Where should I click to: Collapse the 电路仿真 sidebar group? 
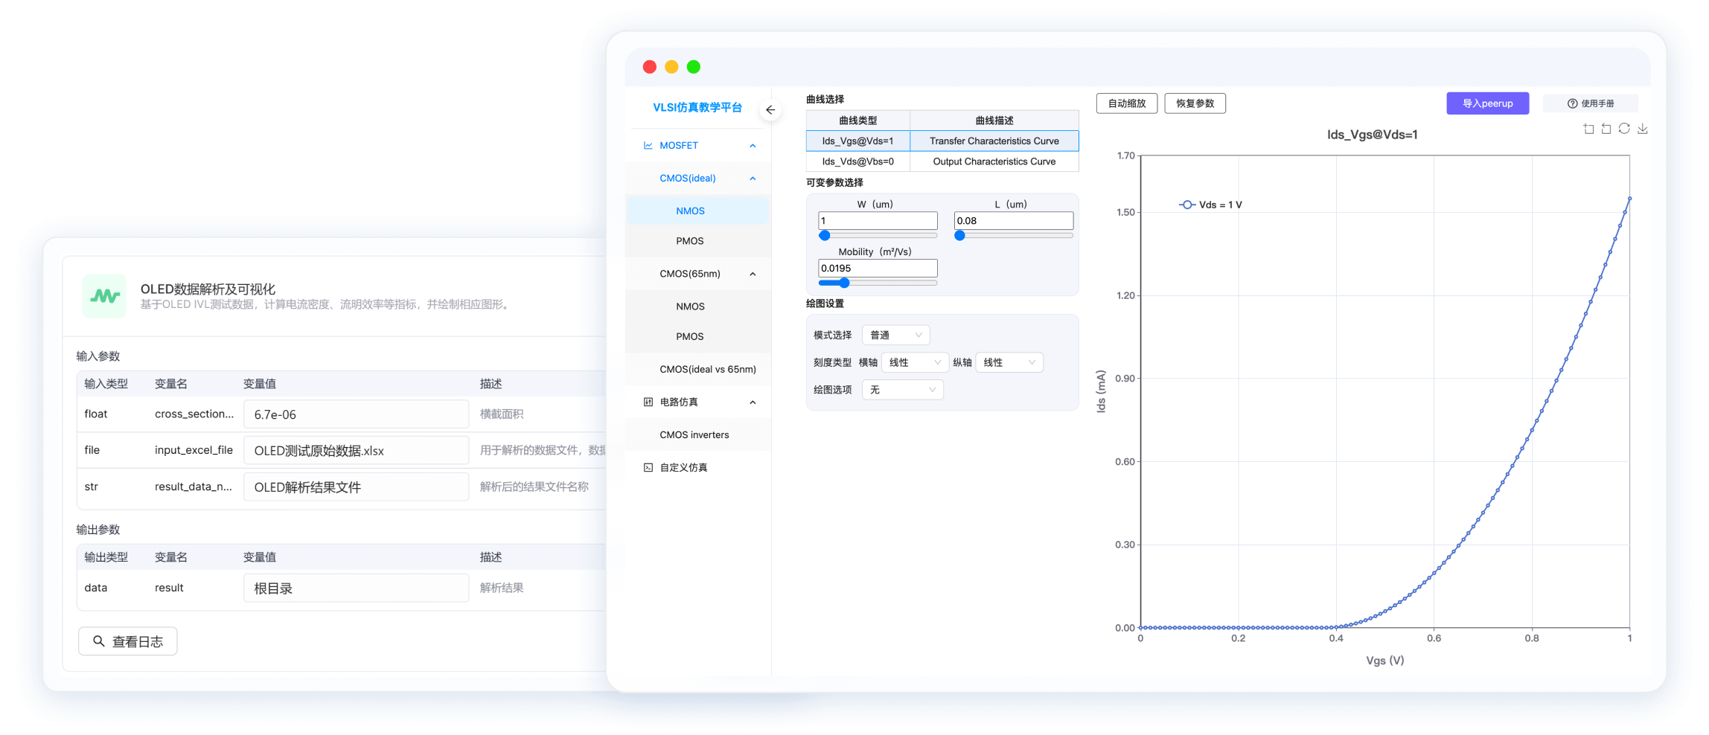753,402
